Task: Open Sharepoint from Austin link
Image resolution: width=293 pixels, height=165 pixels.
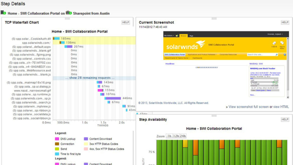Action: (x=91, y=13)
